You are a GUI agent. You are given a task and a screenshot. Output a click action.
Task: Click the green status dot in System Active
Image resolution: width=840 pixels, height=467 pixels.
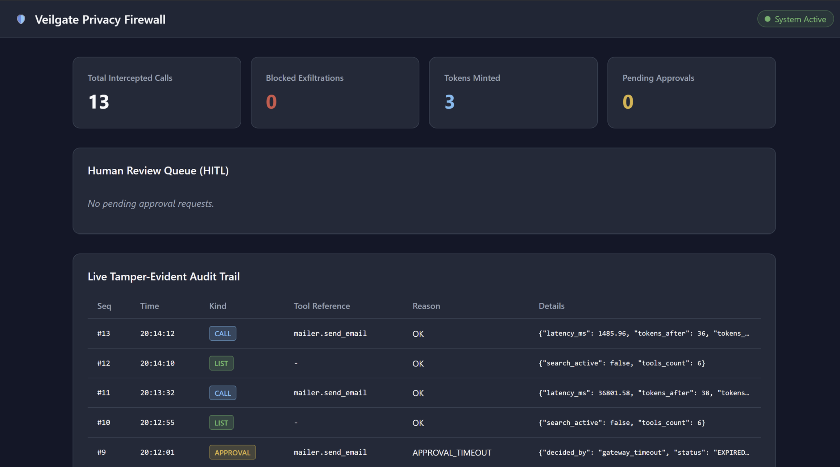[767, 19]
